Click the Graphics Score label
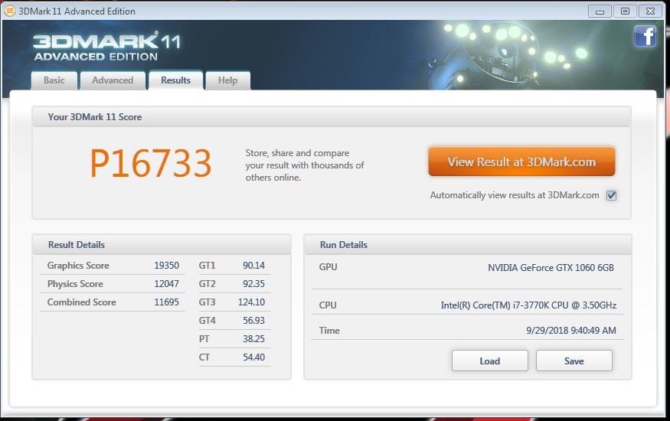Viewport: 670px width, 421px height. click(78, 266)
